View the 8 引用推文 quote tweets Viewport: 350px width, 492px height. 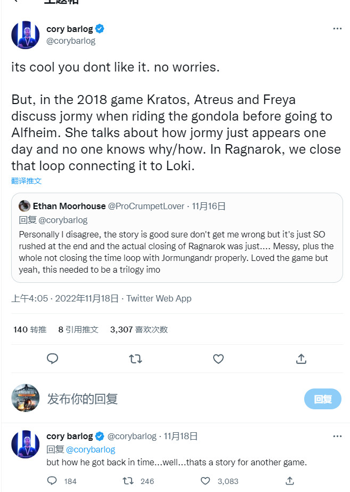coord(78,330)
